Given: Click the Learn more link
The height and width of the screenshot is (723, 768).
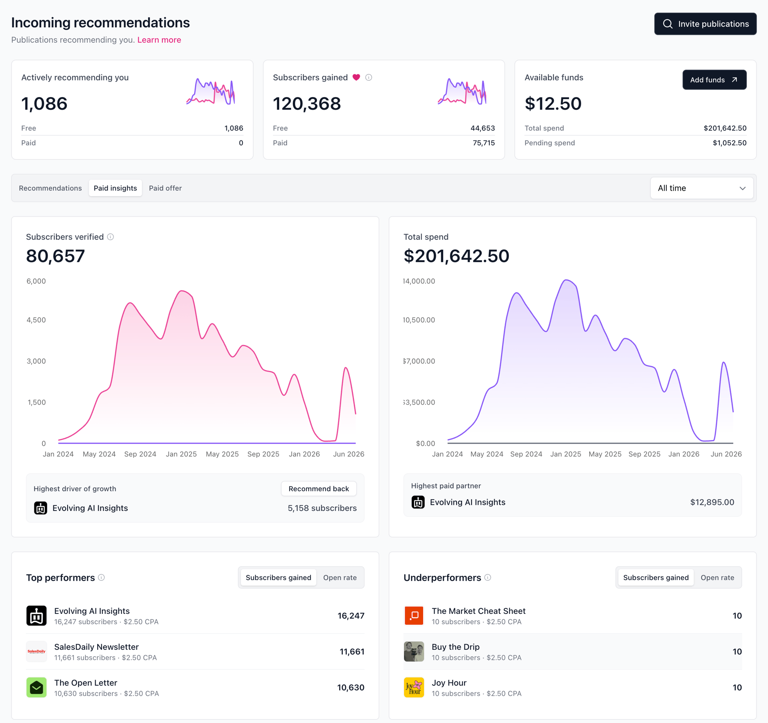Looking at the screenshot, I should (x=159, y=40).
